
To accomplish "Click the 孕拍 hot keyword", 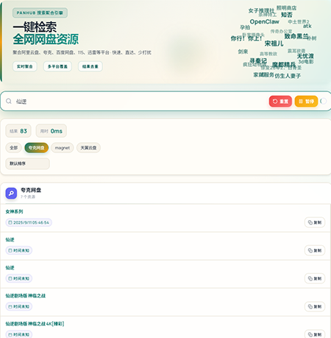I will (245, 27).
